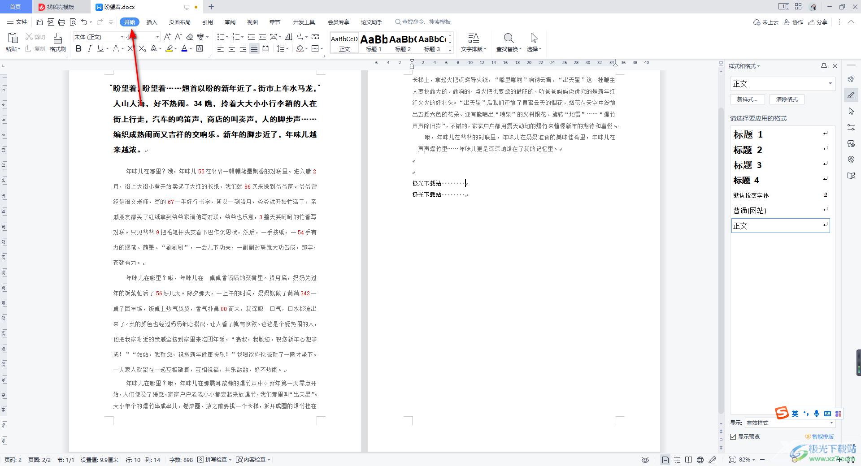861x466 pixels.
Task: Clear formatting with the eraser icon
Action: point(190,37)
